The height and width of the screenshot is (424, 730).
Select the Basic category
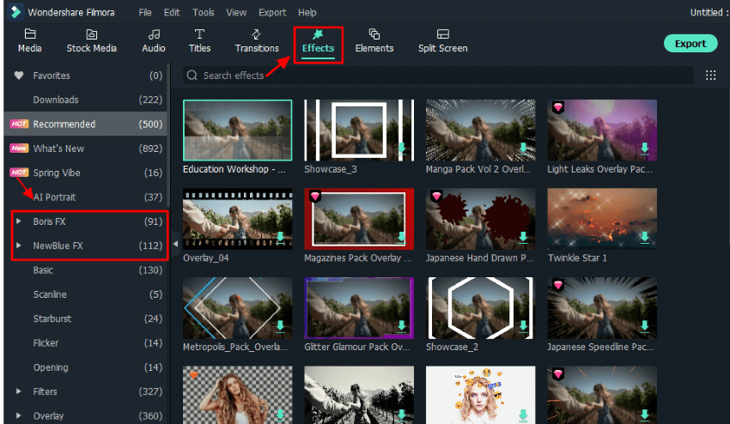click(86, 270)
